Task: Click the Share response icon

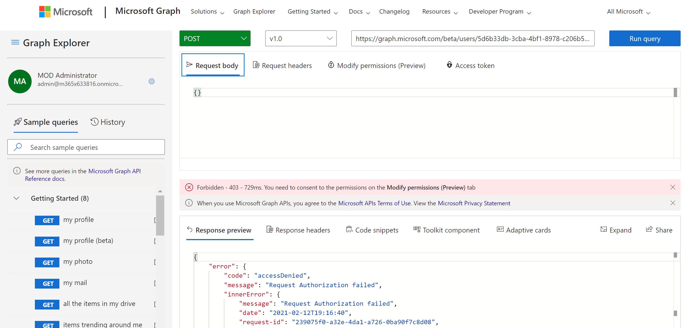Action: (x=659, y=230)
